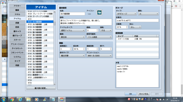
Task: Click the 速度補正 stepper field
Action: (x=65, y=49)
